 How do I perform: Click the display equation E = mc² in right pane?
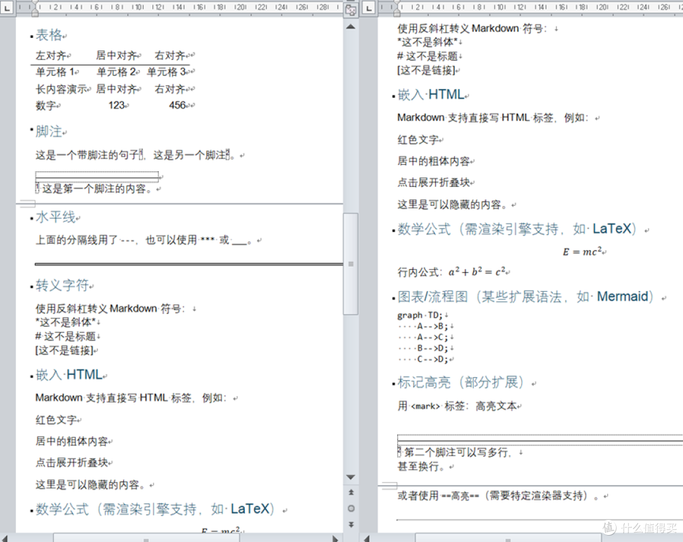pyautogui.click(x=582, y=251)
